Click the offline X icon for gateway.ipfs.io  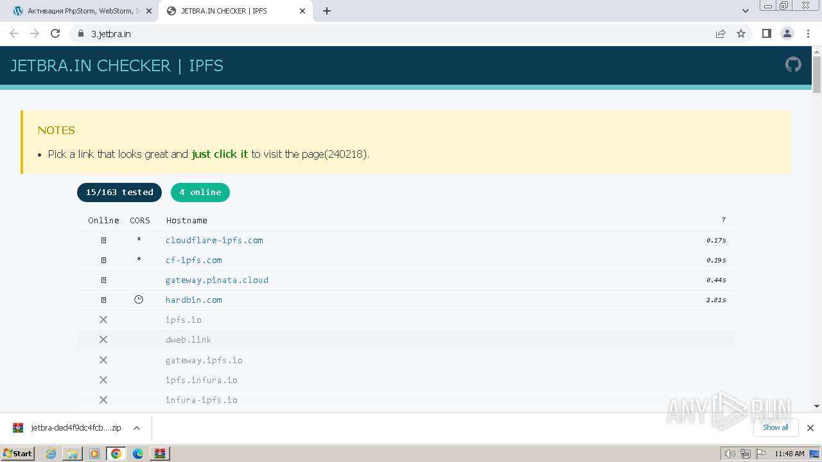103,360
